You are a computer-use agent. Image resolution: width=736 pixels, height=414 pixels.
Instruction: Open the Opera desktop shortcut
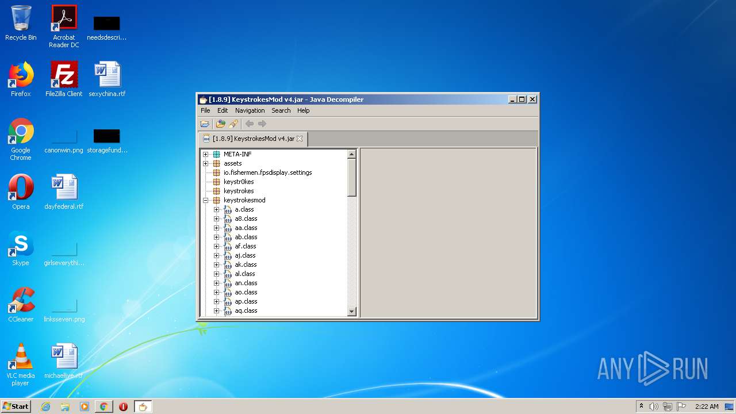coord(21,192)
